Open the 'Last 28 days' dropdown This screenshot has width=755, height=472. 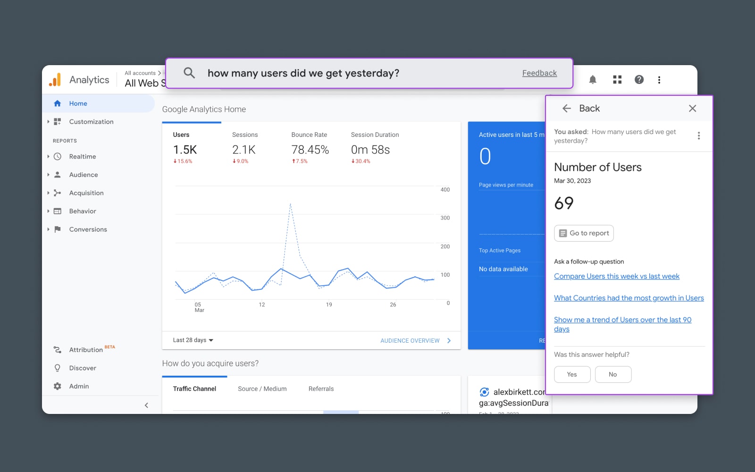coord(193,340)
